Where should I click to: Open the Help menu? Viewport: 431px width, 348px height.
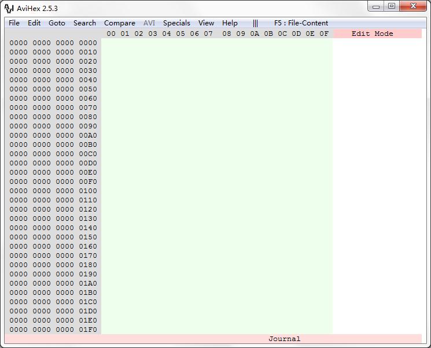tap(230, 23)
